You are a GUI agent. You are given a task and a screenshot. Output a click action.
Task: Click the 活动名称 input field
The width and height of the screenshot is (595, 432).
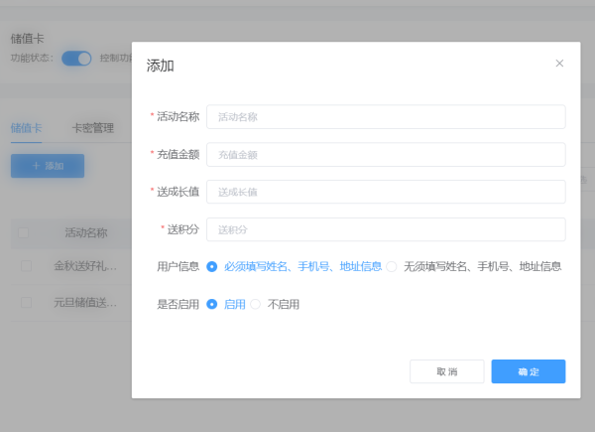click(x=386, y=117)
